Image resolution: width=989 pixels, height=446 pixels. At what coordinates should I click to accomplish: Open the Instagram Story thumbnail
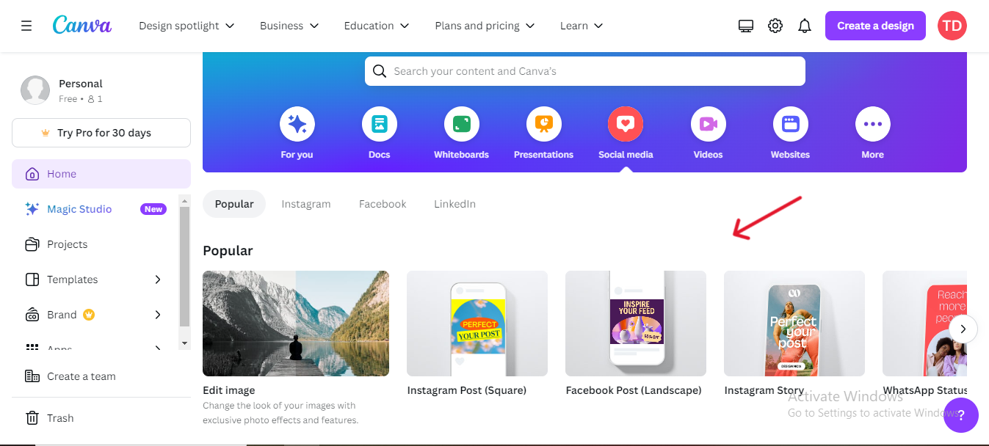794,323
